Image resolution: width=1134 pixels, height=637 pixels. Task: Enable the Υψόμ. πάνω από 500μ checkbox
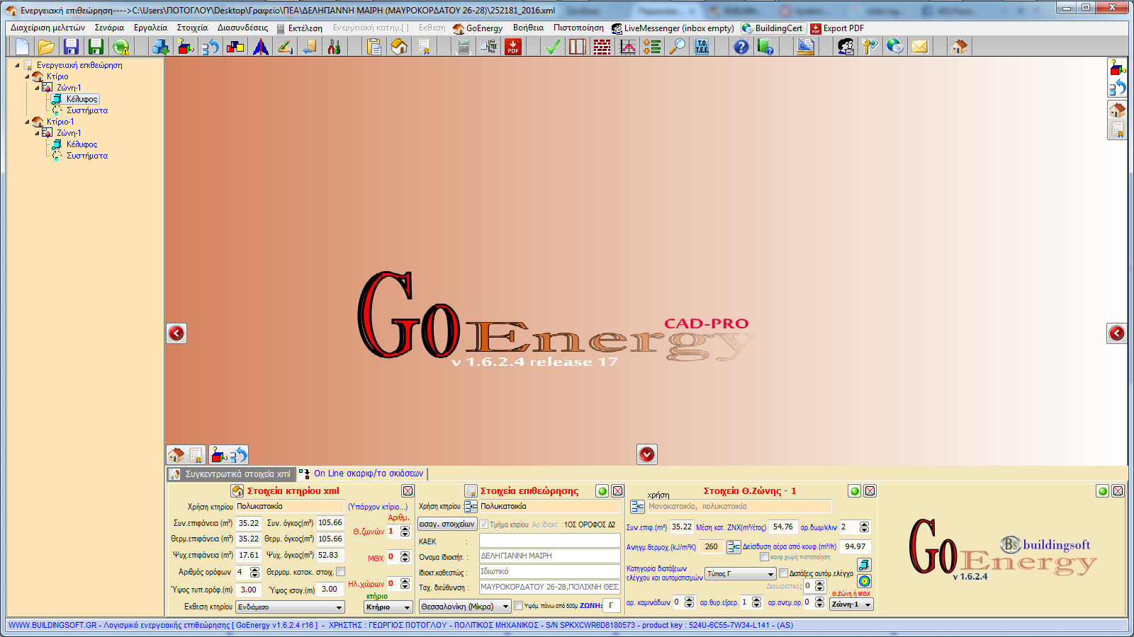[519, 606]
